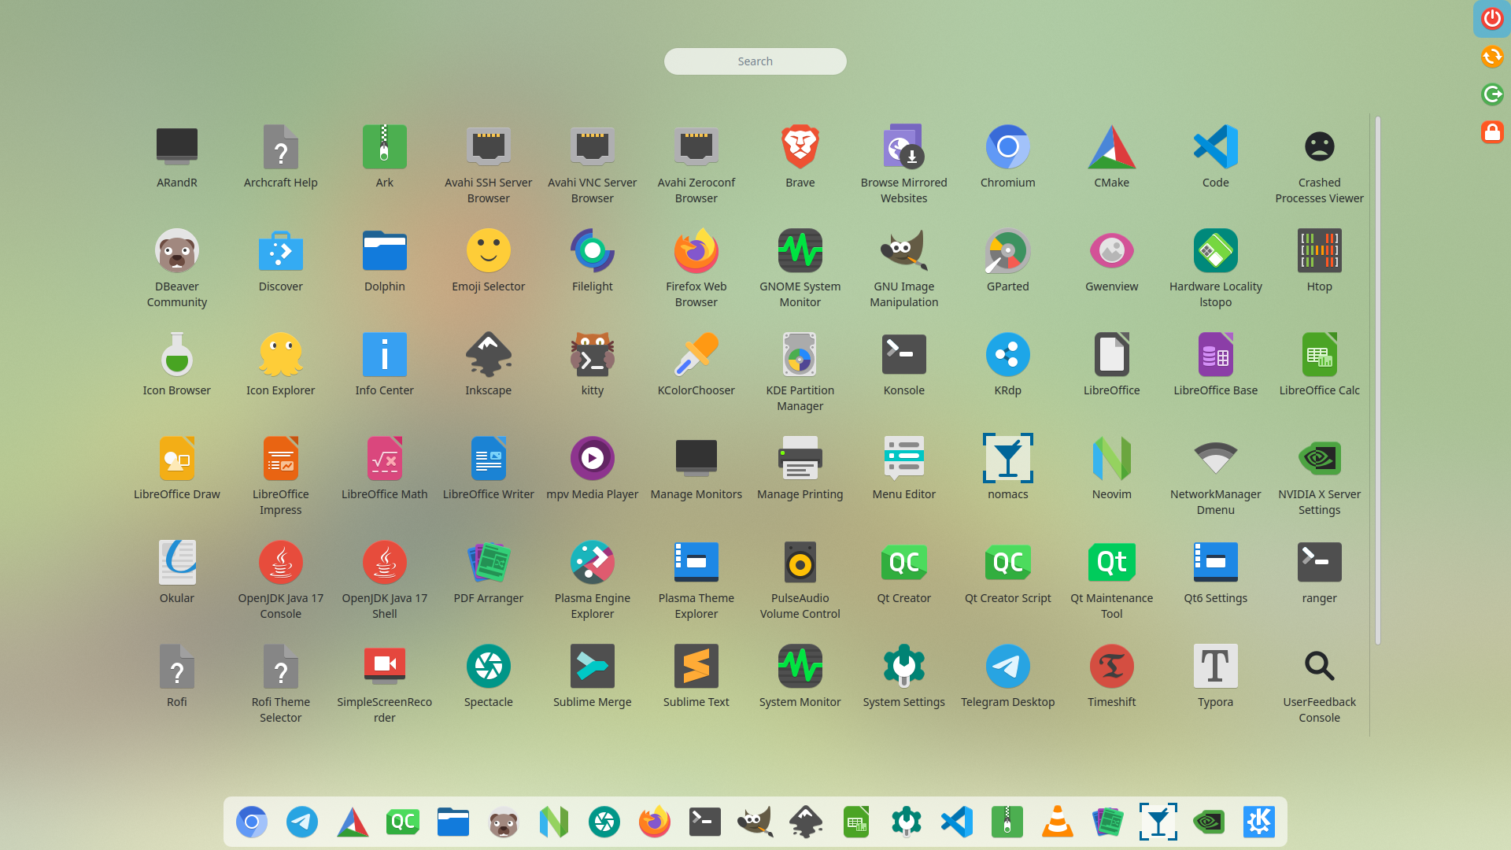Open PulseAudio Volume Control
Viewport: 1511px width, 850px height.
click(800, 579)
